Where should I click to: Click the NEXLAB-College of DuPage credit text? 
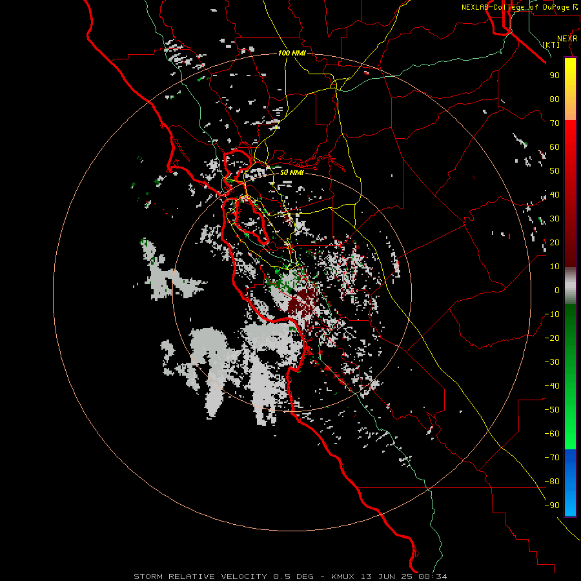point(519,7)
